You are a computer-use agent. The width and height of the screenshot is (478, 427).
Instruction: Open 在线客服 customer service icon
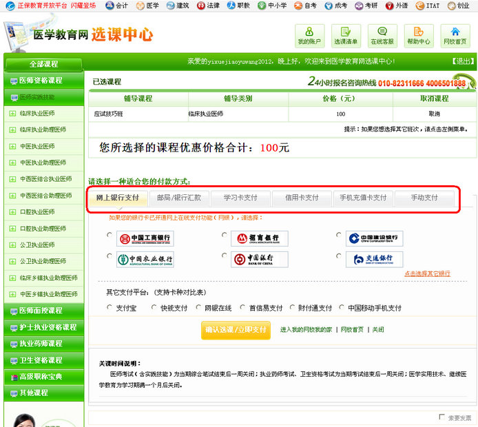pos(382,35)
